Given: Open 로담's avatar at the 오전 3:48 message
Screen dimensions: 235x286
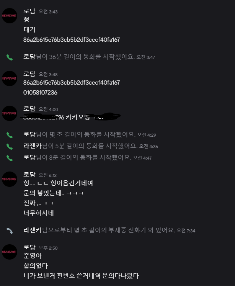Looking at the screenshot, I should pyautogui.click(x=10, y=78).
